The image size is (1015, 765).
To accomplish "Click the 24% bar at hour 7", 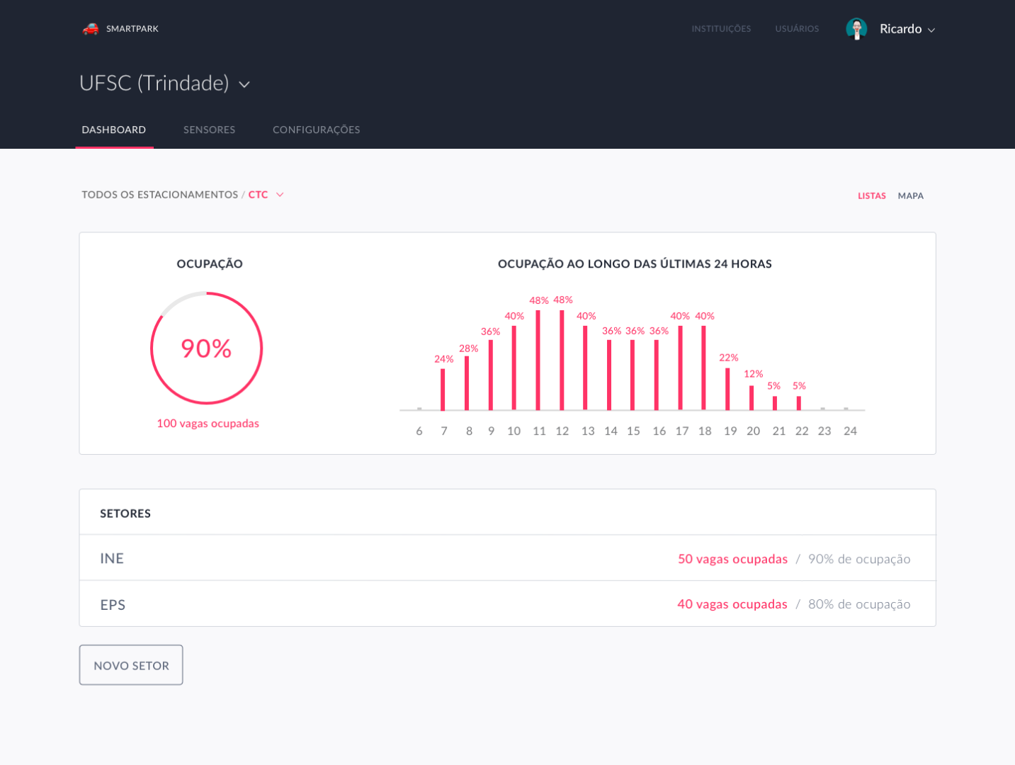I will 443,389.
